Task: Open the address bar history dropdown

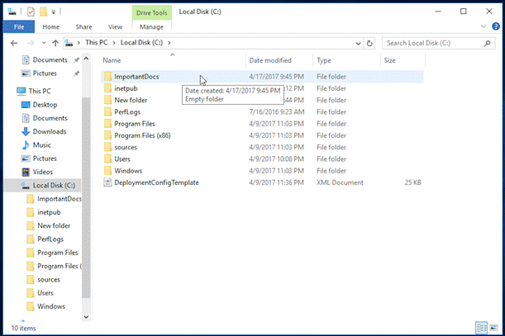Action: [358, 43]
